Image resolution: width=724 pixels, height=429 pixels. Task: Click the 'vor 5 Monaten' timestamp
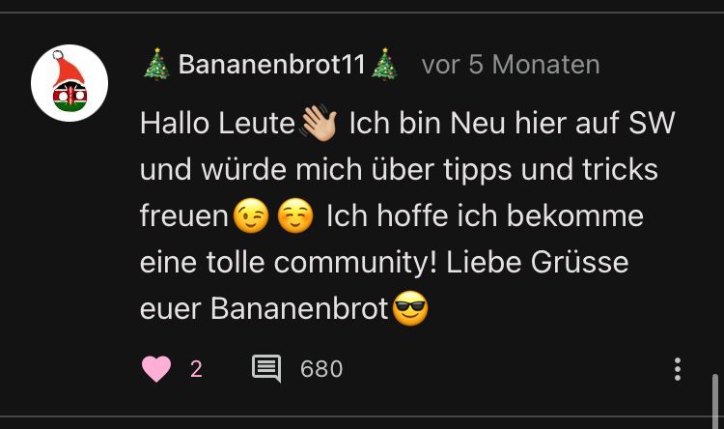511,65
